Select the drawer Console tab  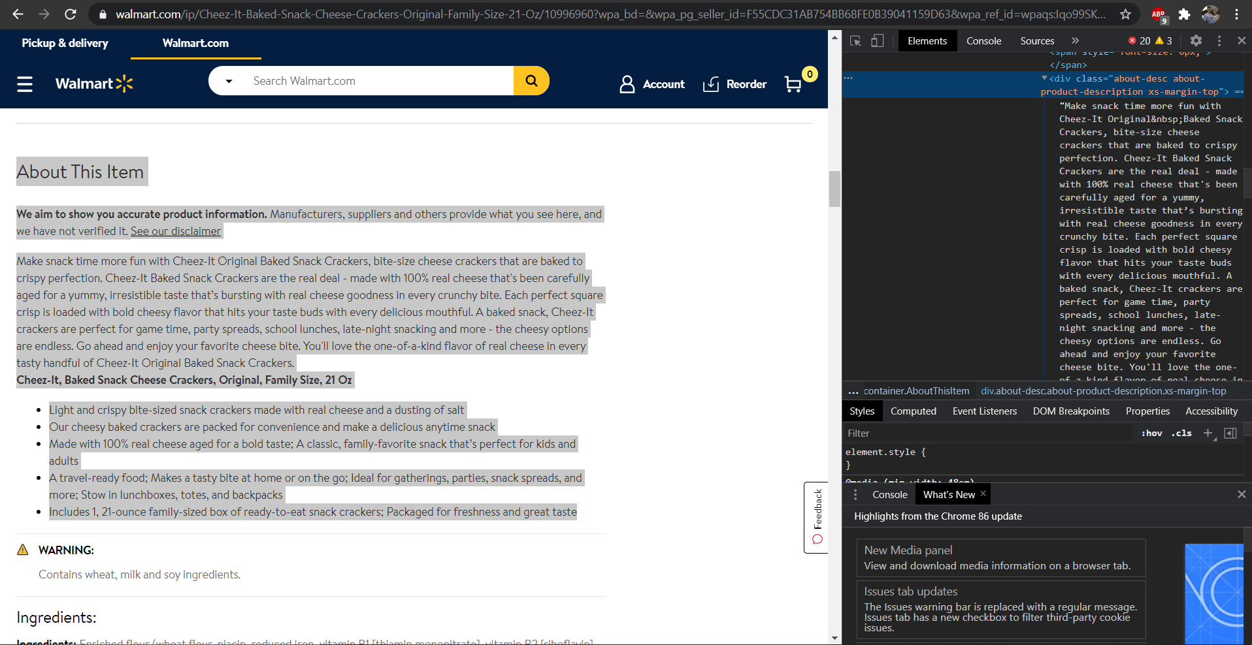889,495
